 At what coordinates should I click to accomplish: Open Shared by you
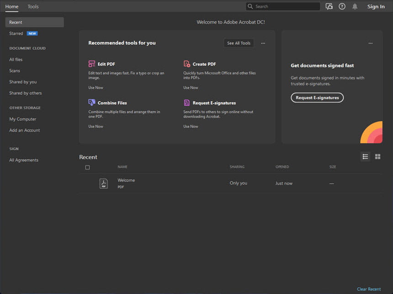click(23, 82)
